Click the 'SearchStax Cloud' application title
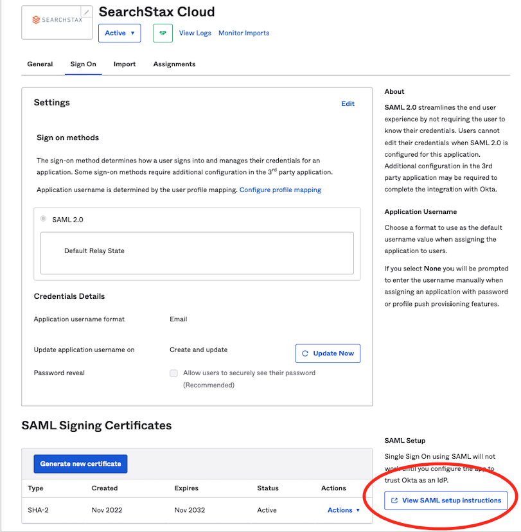Viewport: 521px width, 532px height. pos(157,12)
